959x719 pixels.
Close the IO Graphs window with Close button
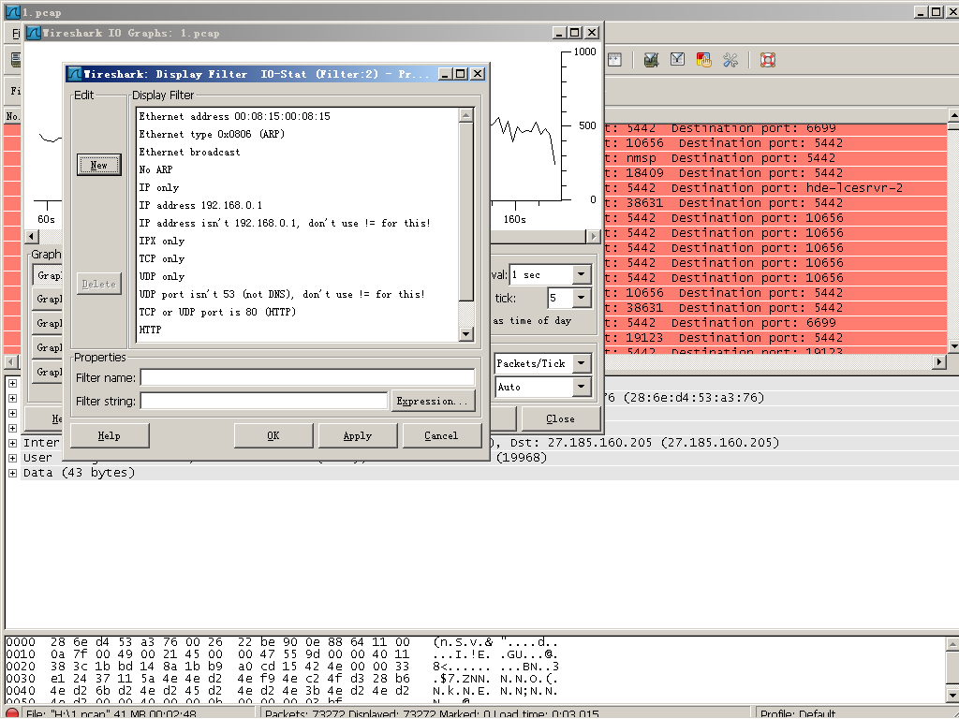560,418
